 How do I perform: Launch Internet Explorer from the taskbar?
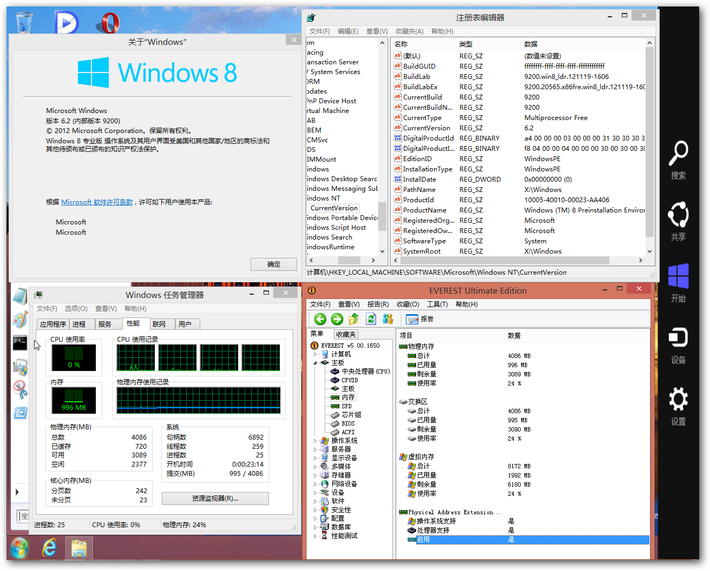click(x=49, y=548)
